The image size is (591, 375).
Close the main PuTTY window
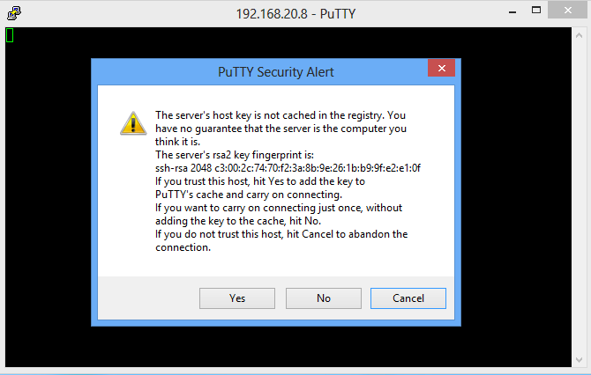[x=568, y=11]
